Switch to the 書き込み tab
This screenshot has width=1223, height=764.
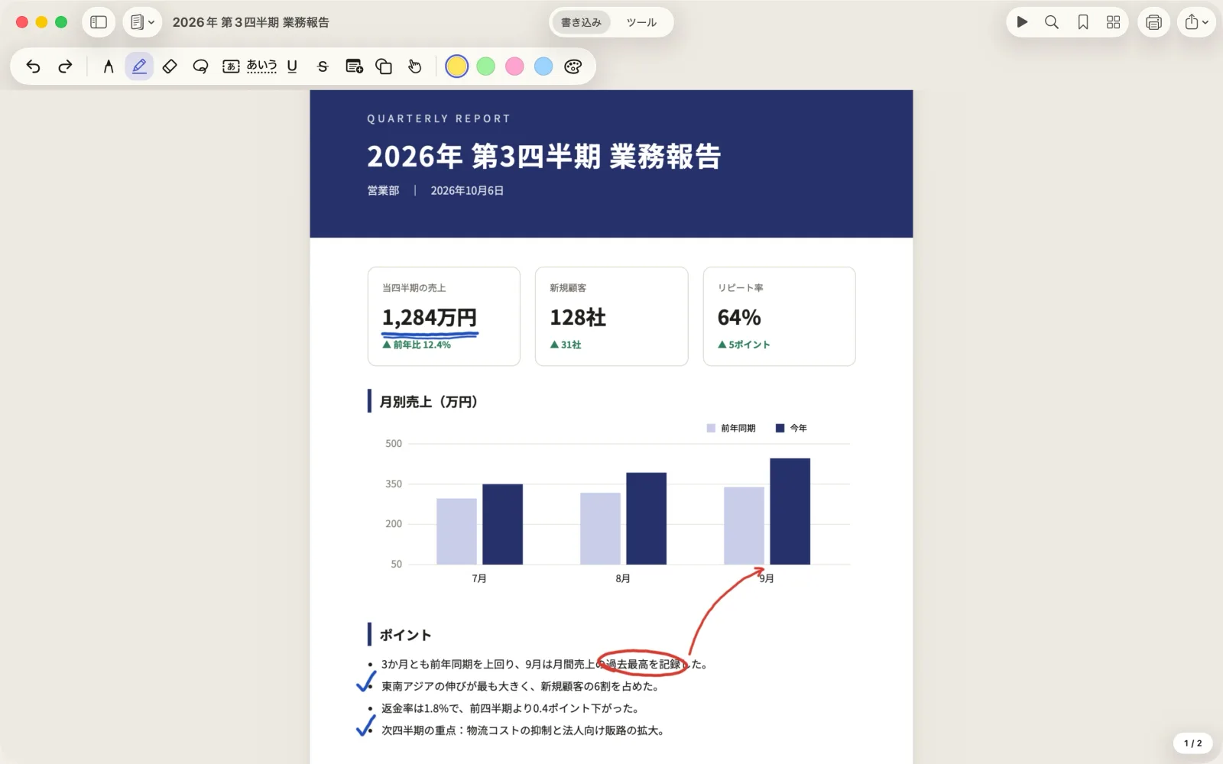click(581, 22)
